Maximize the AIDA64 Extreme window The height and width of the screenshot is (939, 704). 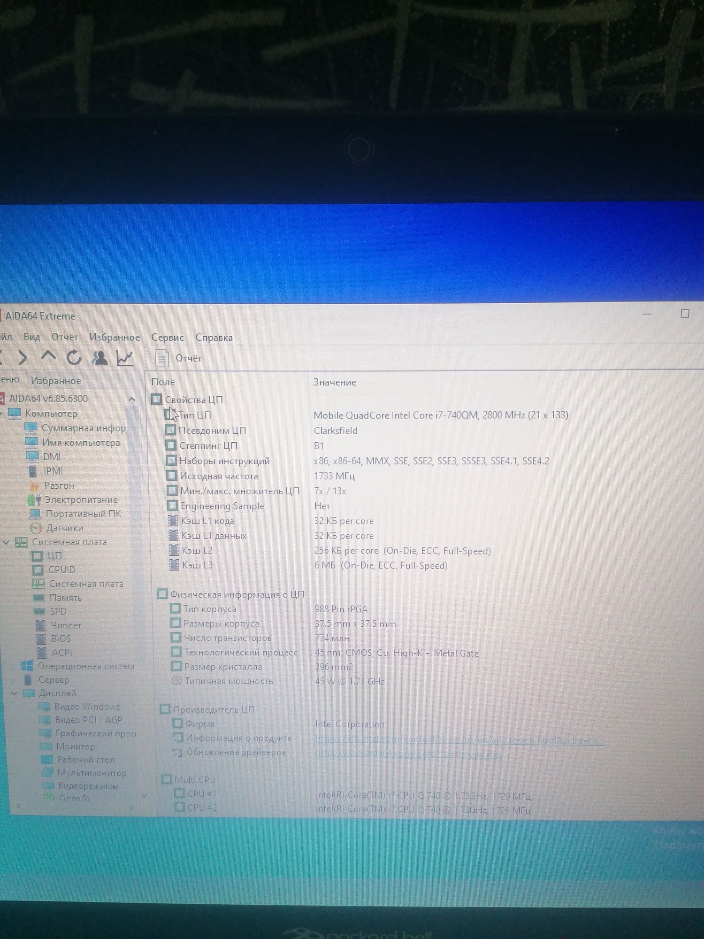click(685, 314)
